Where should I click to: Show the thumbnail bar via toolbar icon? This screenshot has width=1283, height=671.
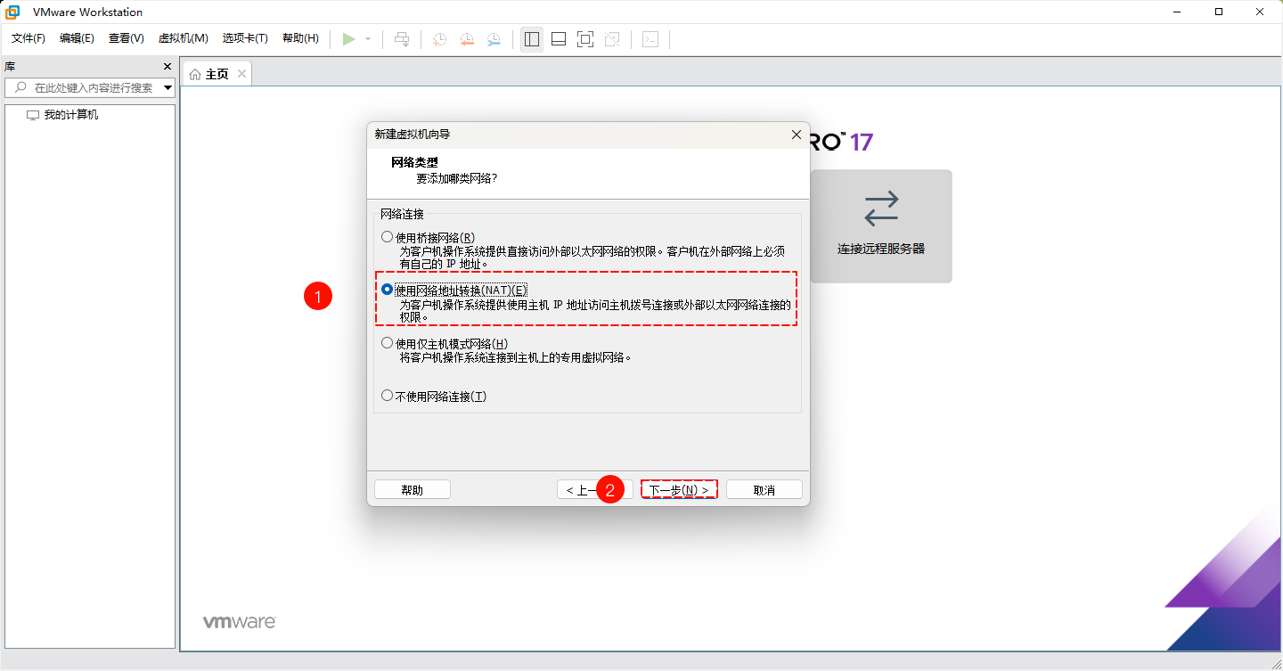point(558,38)
